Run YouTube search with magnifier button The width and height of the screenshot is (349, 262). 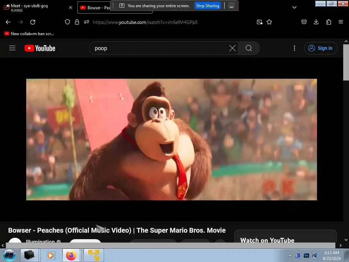pyautogui.click(x=248, y=48)
